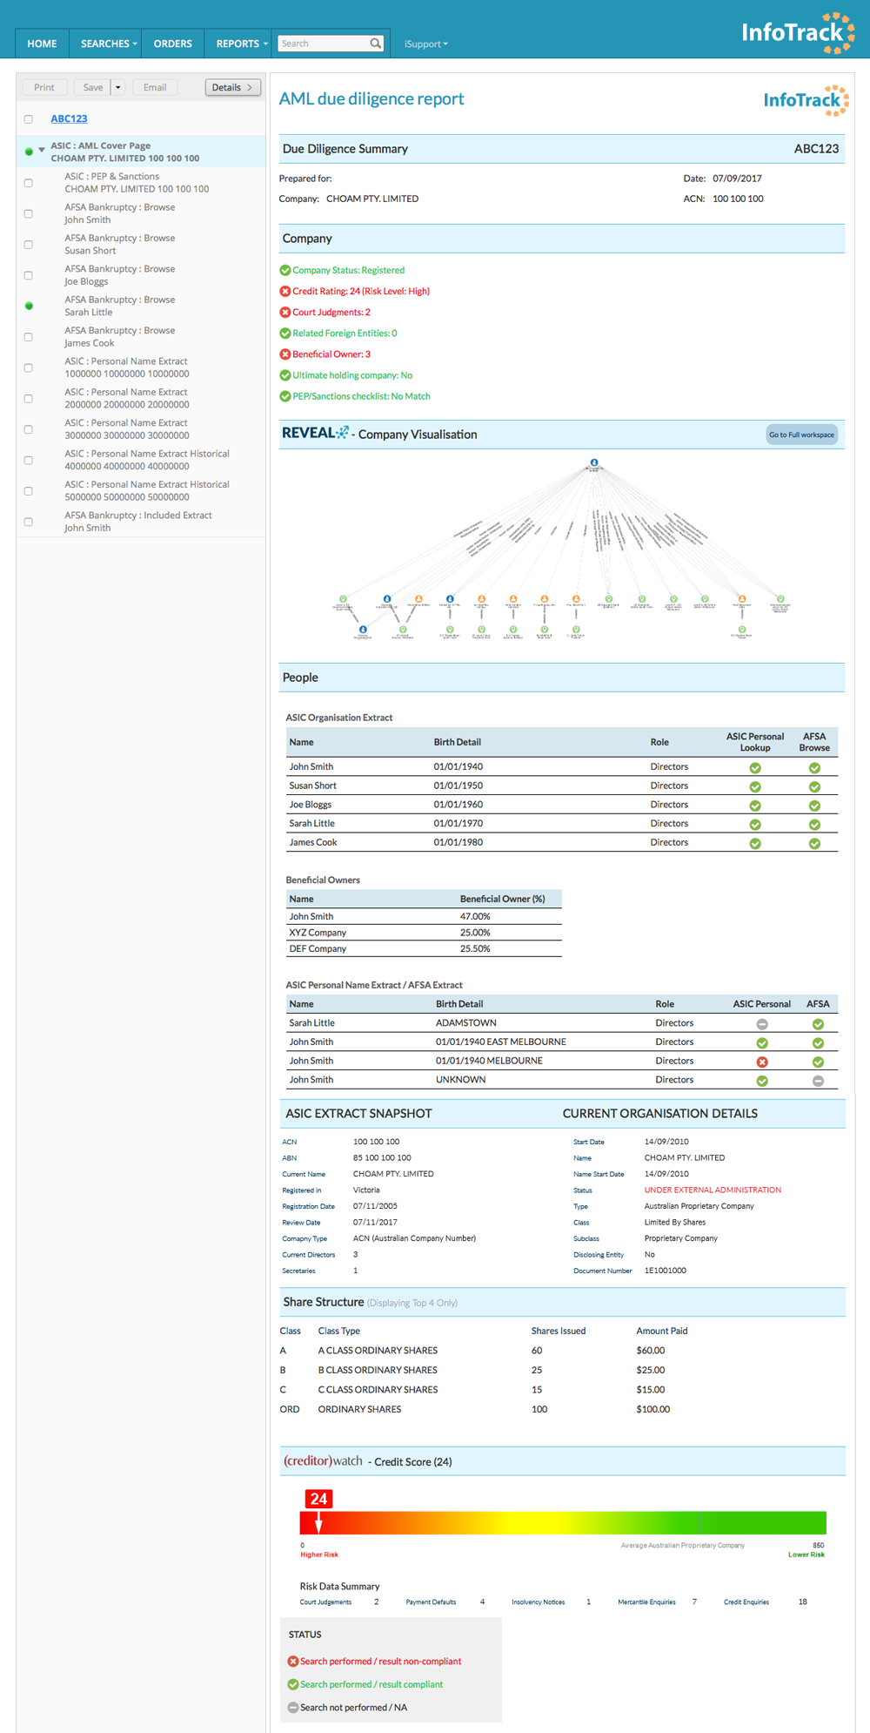Click the Ultimate holding company check icon

pyautogui.click(x=284, y=375)
